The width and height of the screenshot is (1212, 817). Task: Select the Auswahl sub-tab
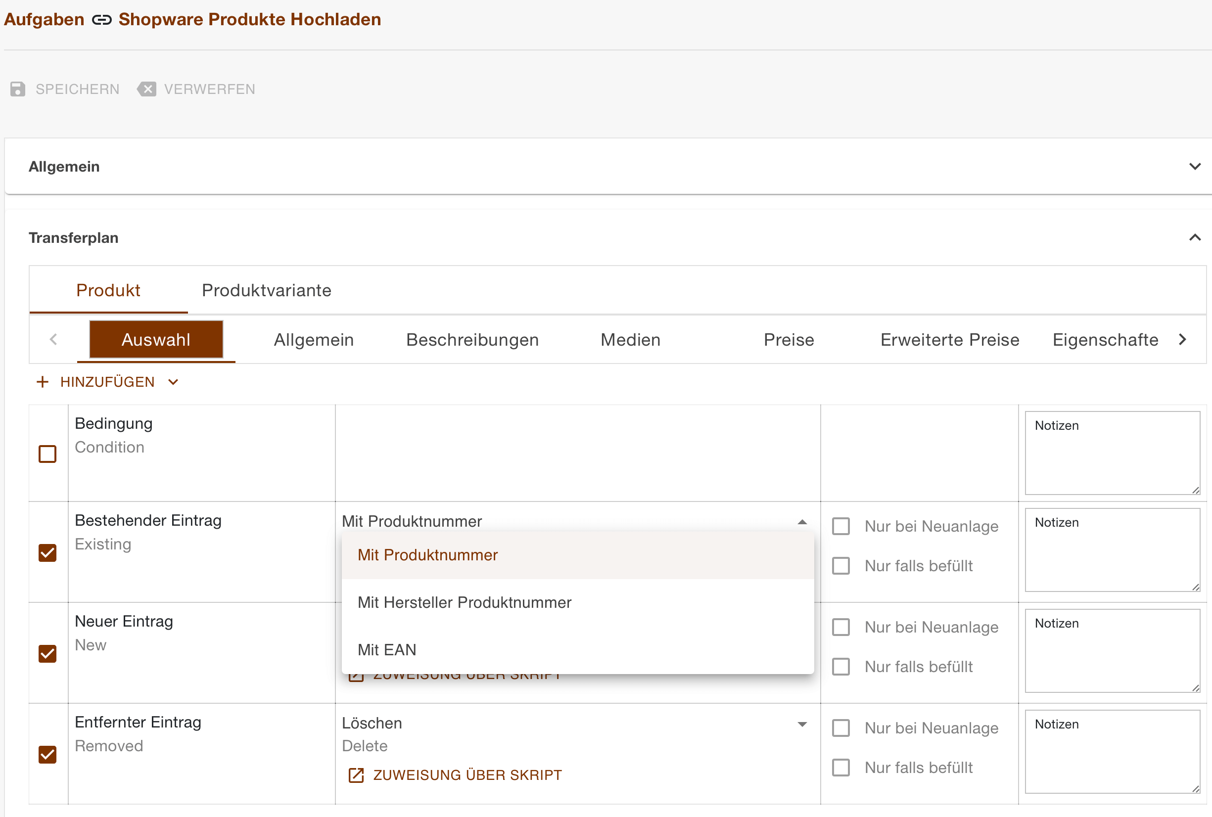pyautogui.click(x=156, y=340)
